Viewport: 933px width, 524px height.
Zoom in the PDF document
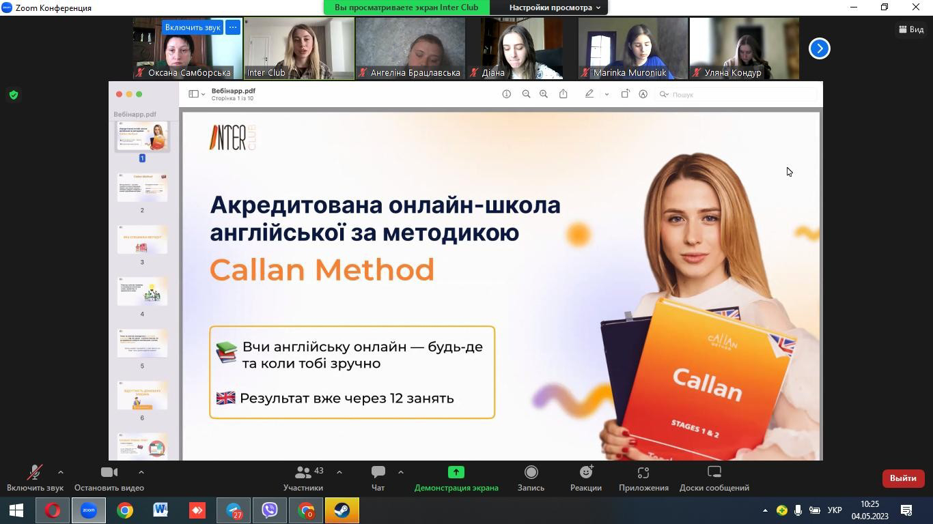click(544, 94)
